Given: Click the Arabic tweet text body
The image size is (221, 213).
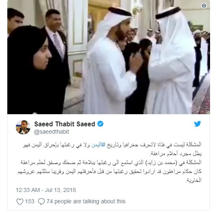Looking at the screenshot, I should click(x=109, y=162).
